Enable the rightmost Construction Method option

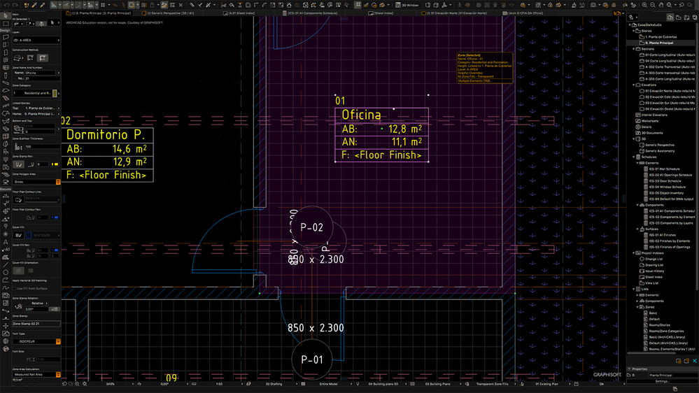tap(42, 58)
